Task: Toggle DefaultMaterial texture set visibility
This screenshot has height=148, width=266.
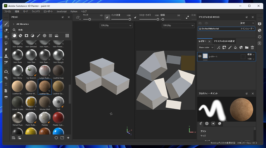Action: pos(200,29)
